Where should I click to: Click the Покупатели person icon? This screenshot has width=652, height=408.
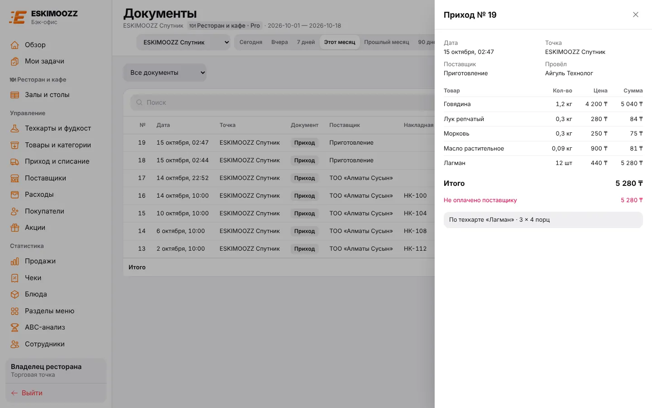click(15, 211)
